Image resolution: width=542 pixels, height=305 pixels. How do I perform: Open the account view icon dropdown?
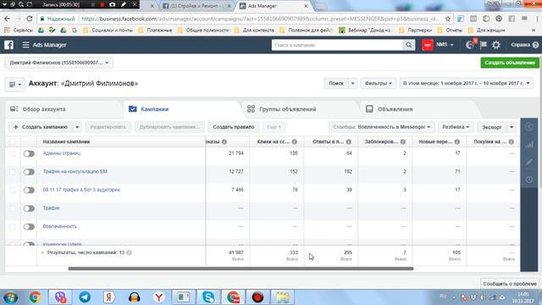pyautogui.click(x=15, y=85)
